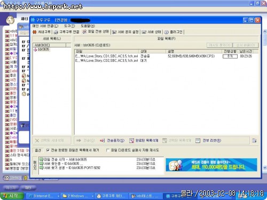This screenshot has width=267, height=200.
Task: Open the blue 110,000 banner advertisement
Action: (211, 165)
